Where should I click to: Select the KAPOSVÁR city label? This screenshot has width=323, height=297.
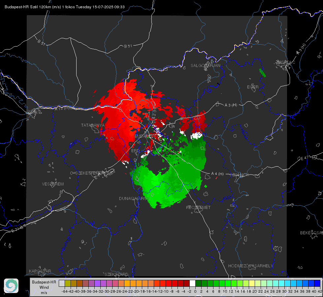tap(40, 271)
